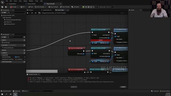Click the Unreal Engine logo icon
This screenshot has height=96, width=171.
[2, 2]
